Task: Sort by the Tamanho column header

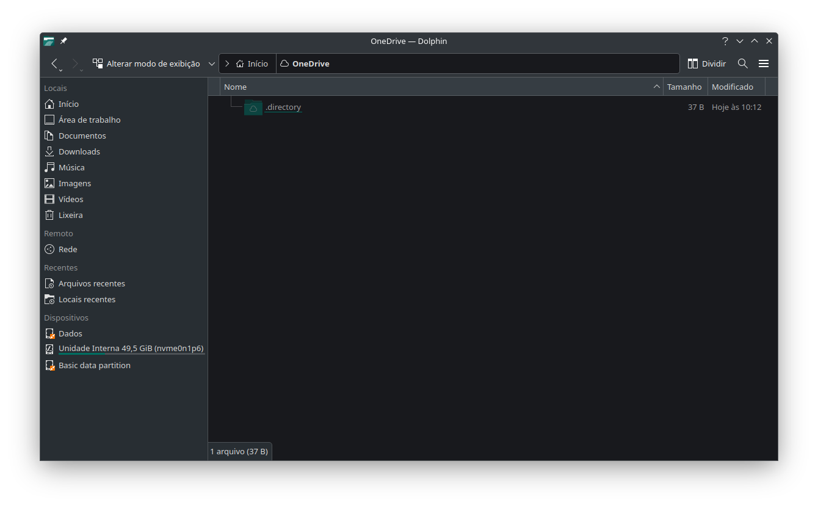Action: point(685,87)
